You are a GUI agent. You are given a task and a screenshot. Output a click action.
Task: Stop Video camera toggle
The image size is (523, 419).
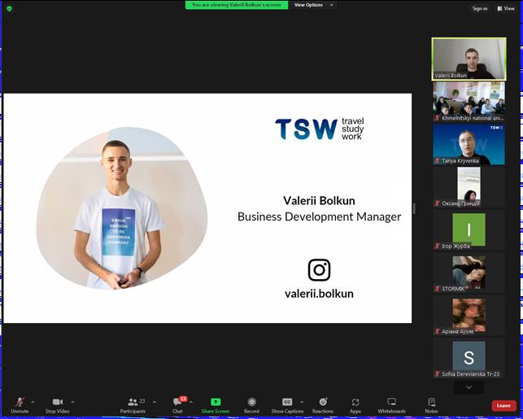(x=57, y=404)
